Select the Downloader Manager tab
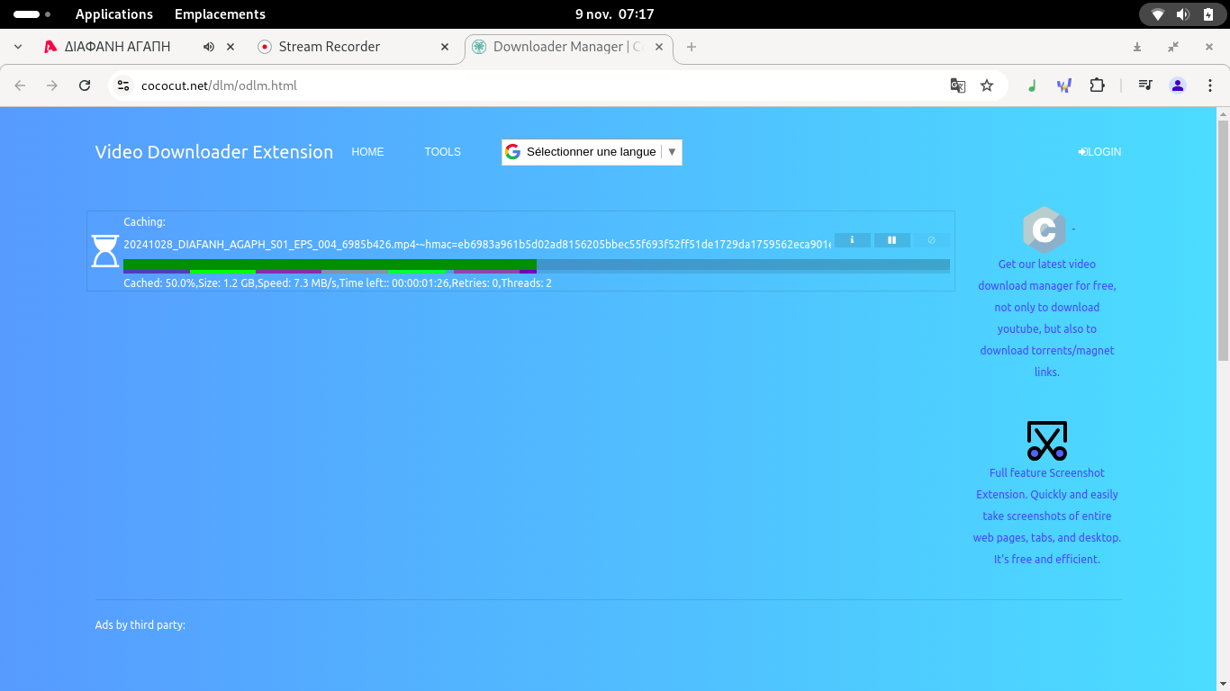The image size is (1230, 691). coord(569,47)
